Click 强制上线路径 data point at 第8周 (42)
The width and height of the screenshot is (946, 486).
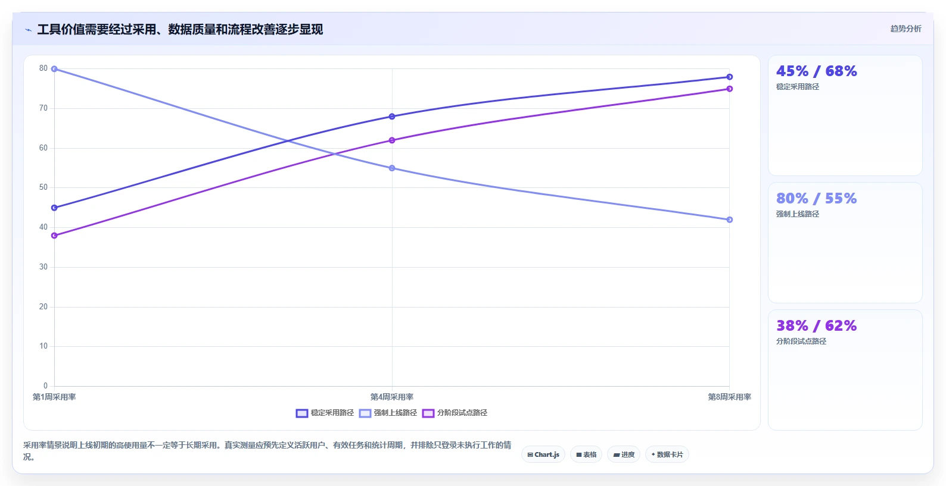pyautogui.click(x=730, y=220)
